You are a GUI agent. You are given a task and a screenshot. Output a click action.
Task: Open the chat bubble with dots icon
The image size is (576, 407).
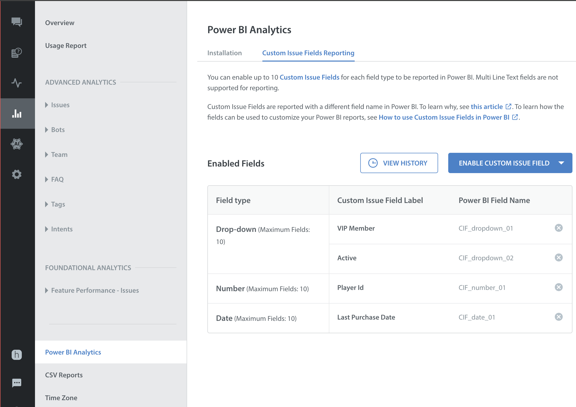[x=17, y=383]
